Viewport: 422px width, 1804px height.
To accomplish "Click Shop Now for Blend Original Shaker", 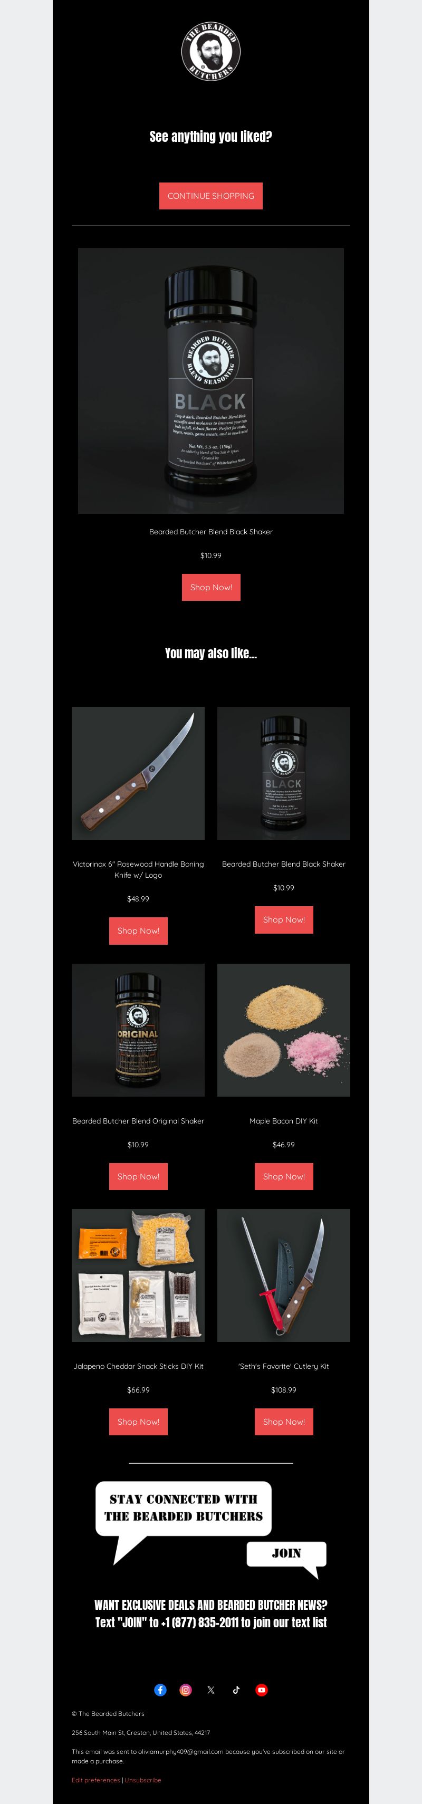I will coord(138,1176).
